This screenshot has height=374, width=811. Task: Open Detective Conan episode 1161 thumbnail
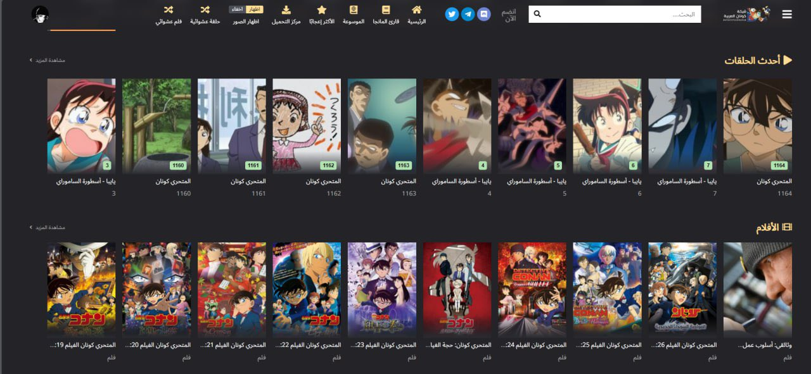(232, 126)
